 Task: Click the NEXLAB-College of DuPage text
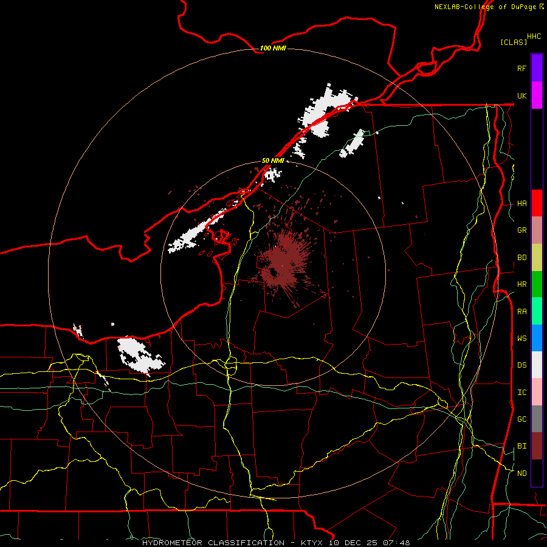click(x=485, y=7)
